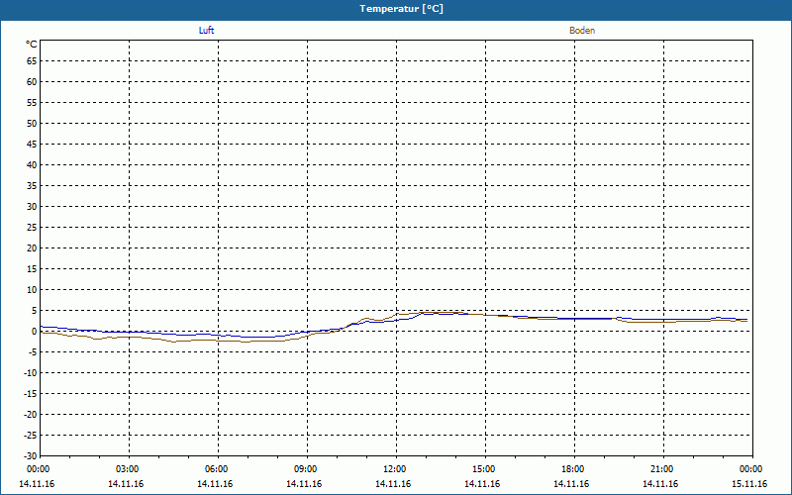Screen dimensions: 792x495
Task: Click the -5 y-axis value
Action: [33, 352]
